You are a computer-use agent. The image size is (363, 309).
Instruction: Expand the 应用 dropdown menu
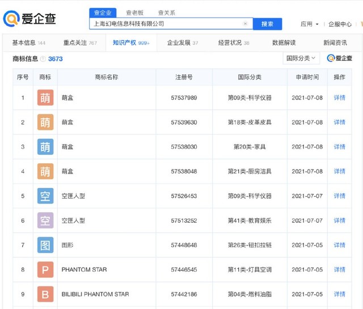click(x=310, y=24)
